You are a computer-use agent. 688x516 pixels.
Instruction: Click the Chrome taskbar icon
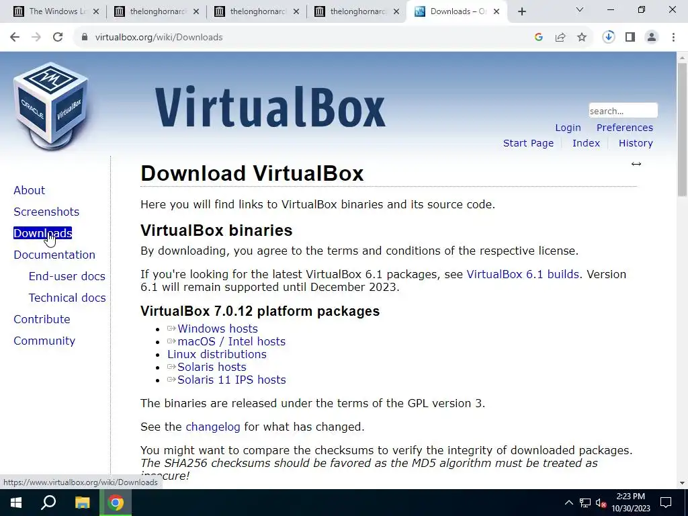coord(116,503)
